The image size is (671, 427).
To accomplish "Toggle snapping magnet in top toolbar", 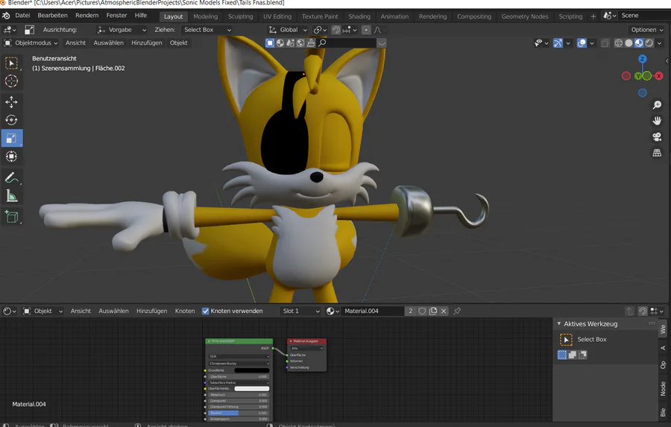I will pos(336,30).
